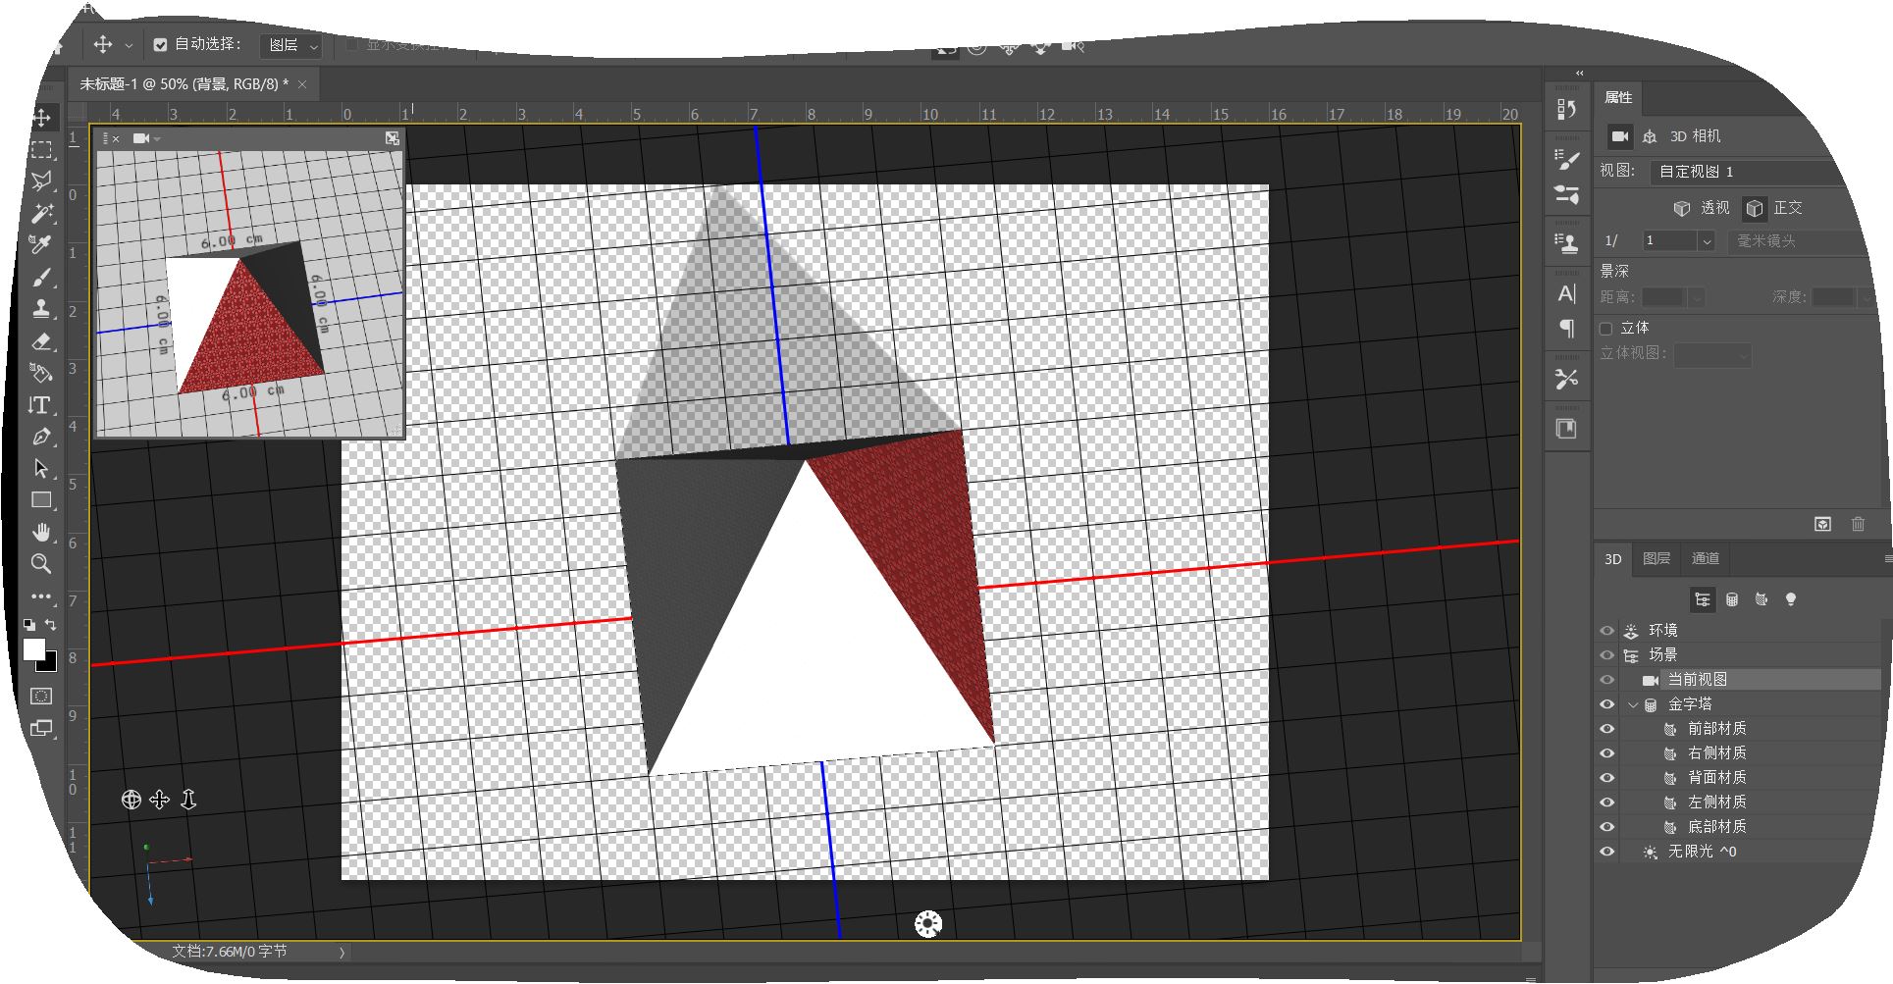Expand the status bar info arrow
Screen dimensions: 1893x984
(342, 953)
